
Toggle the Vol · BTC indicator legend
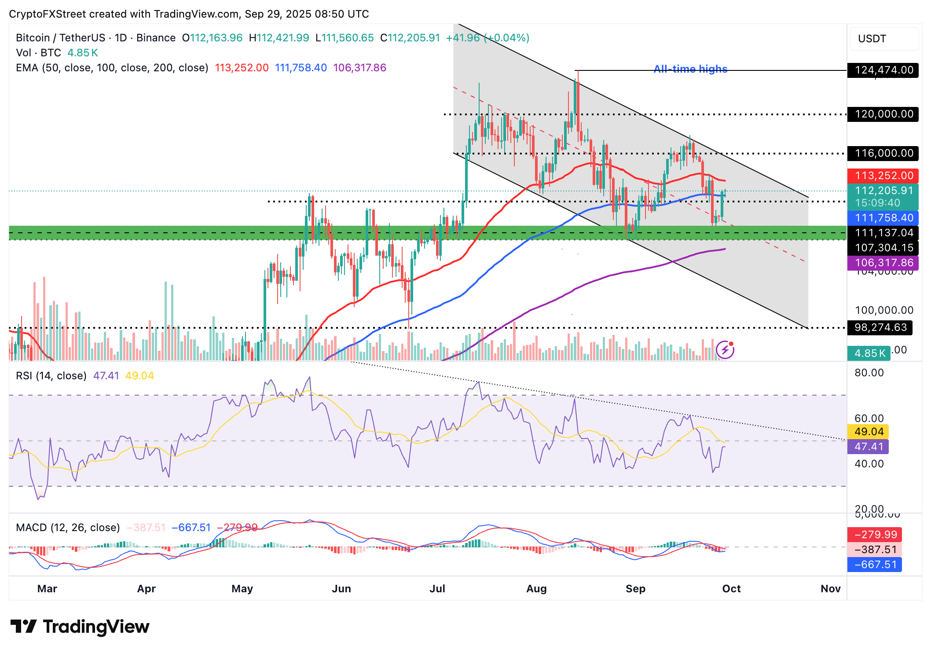[39, 53]
